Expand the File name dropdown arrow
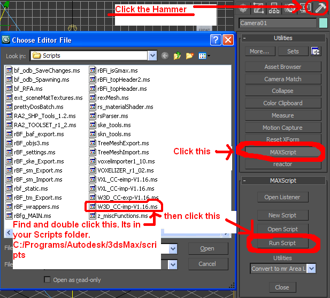This screenshot has width=330, height=298. [x=173, y=249]
